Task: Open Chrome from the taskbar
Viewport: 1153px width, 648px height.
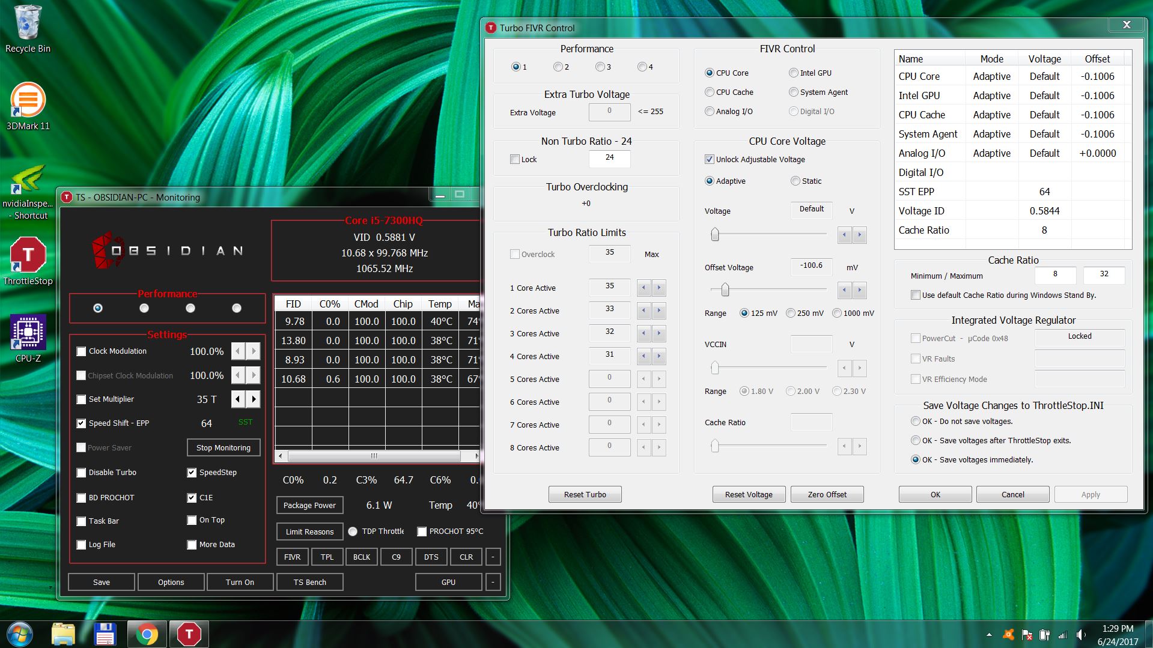Action: tap(147, 634)
